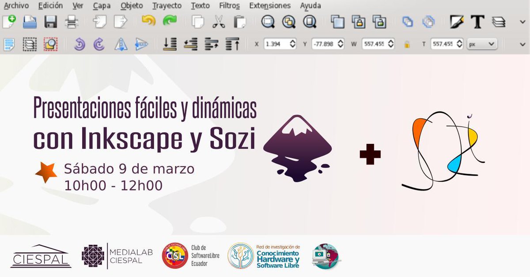Open the Layers dialog icon
This screenshot has width=530, height=277.
499,22
